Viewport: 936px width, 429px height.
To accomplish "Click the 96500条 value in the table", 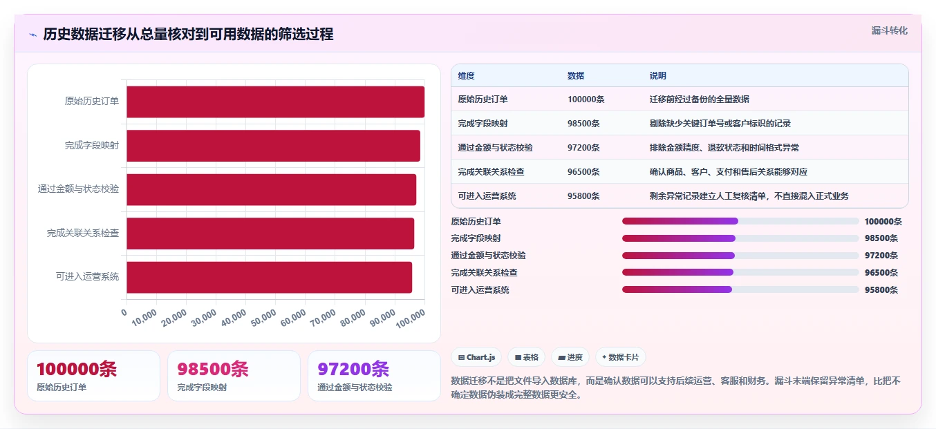I will click(x=583, y=172).
